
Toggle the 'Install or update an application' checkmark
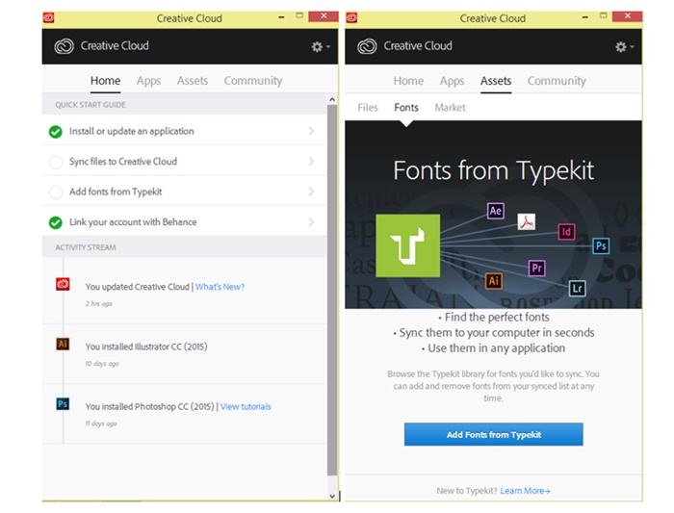(x=56, y=132)
